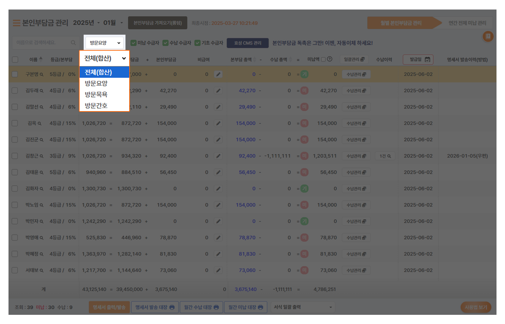Image resolution: width=505 pixels, height=324 pixels.
Task: Select 방문목욕 from the dropdown list
Action: click(96, 95)
